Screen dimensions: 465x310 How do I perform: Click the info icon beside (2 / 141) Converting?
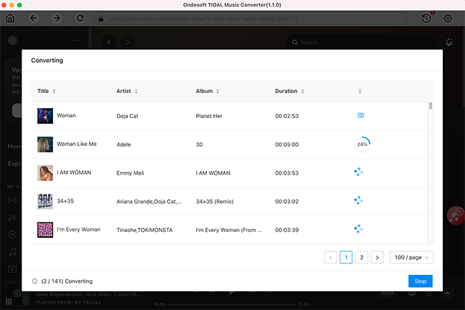coord(35,281)
